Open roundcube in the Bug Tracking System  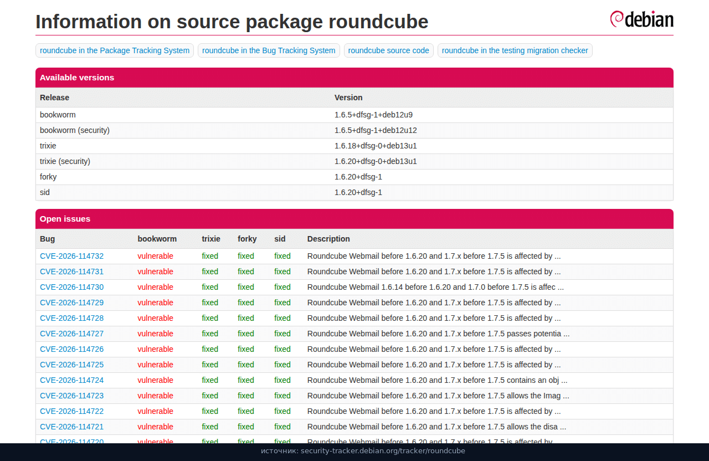tap(269, 50)
